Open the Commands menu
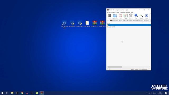 (x=112, y=12)
